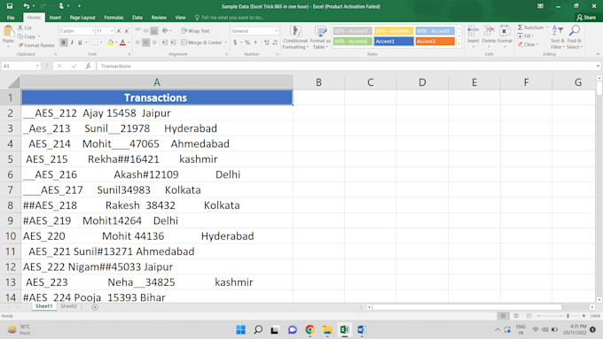
Task: Click the Decrease Indent icon
Action: click(165, 42)
